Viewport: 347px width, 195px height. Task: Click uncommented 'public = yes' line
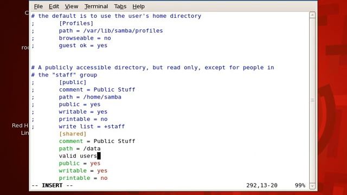click(80, 163)
